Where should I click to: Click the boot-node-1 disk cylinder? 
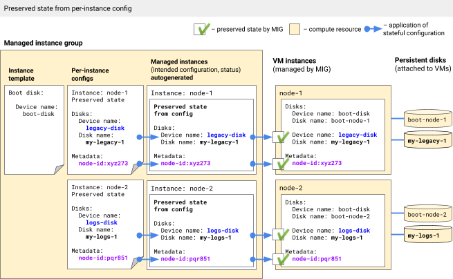(427, 119)
